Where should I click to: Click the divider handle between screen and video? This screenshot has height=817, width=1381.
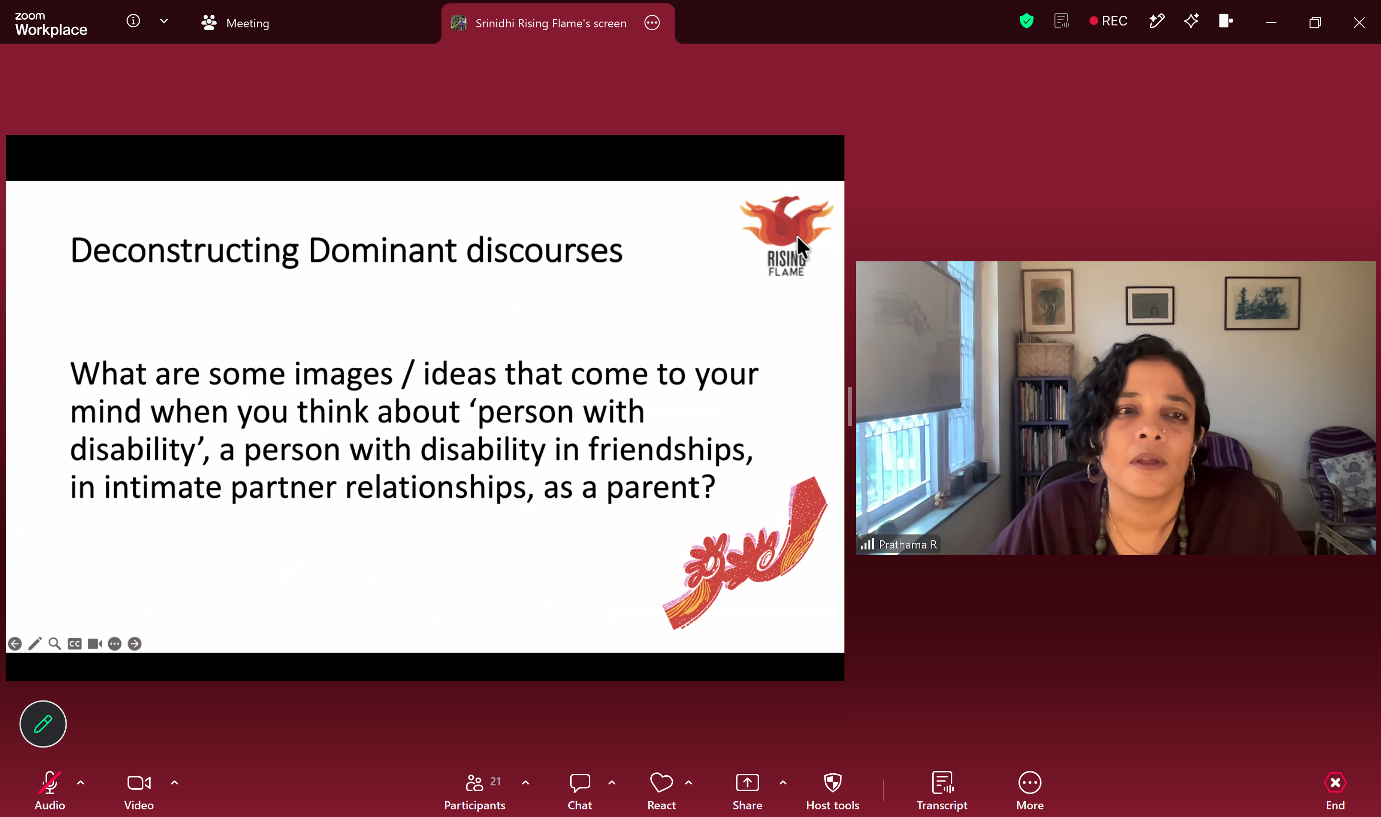click(x=850, y=406)
